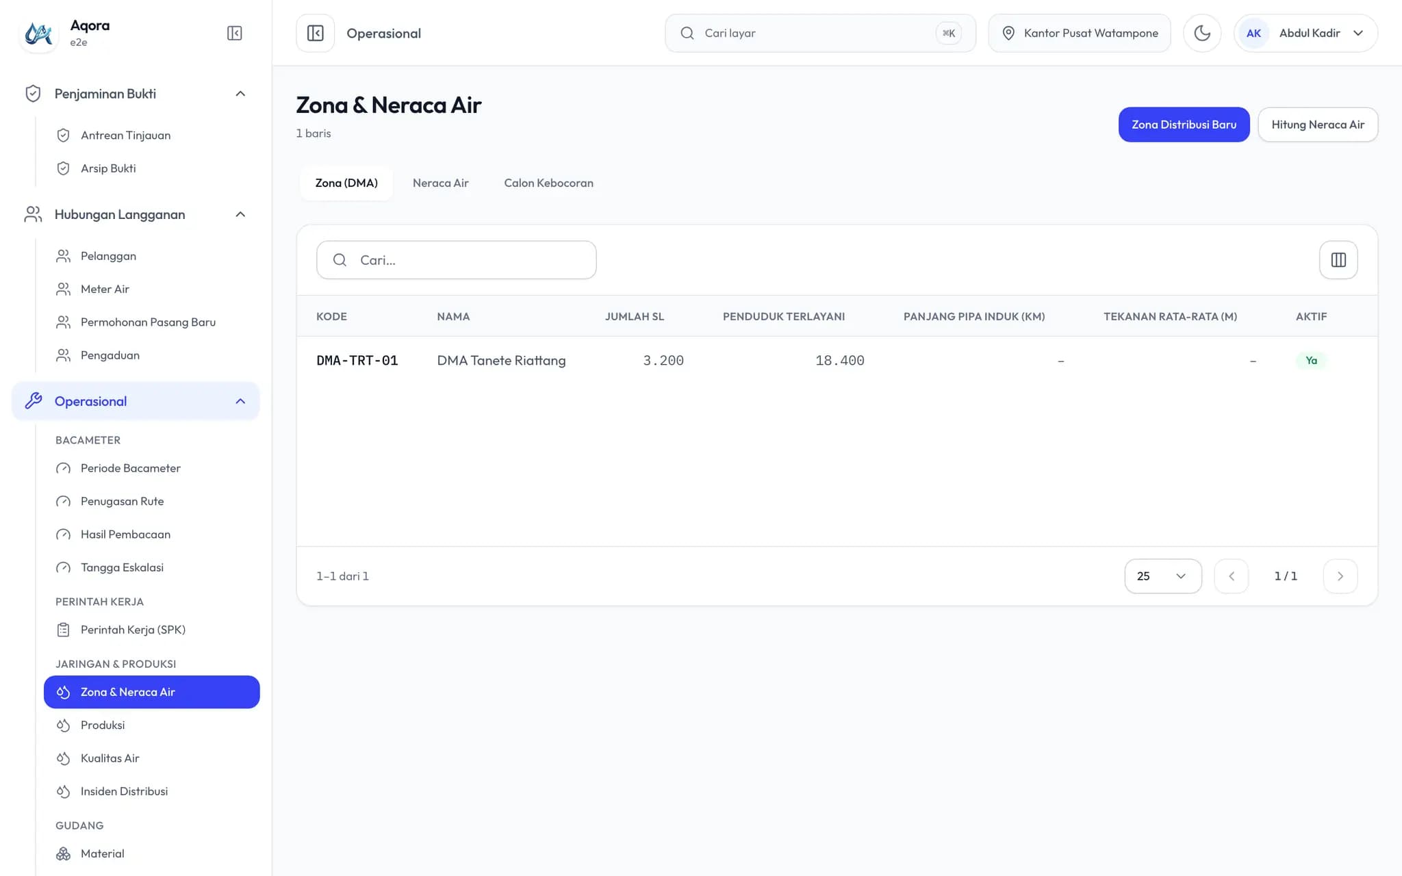Click the person icon beside Pelanggan
1402x876 pixels.
63,256
